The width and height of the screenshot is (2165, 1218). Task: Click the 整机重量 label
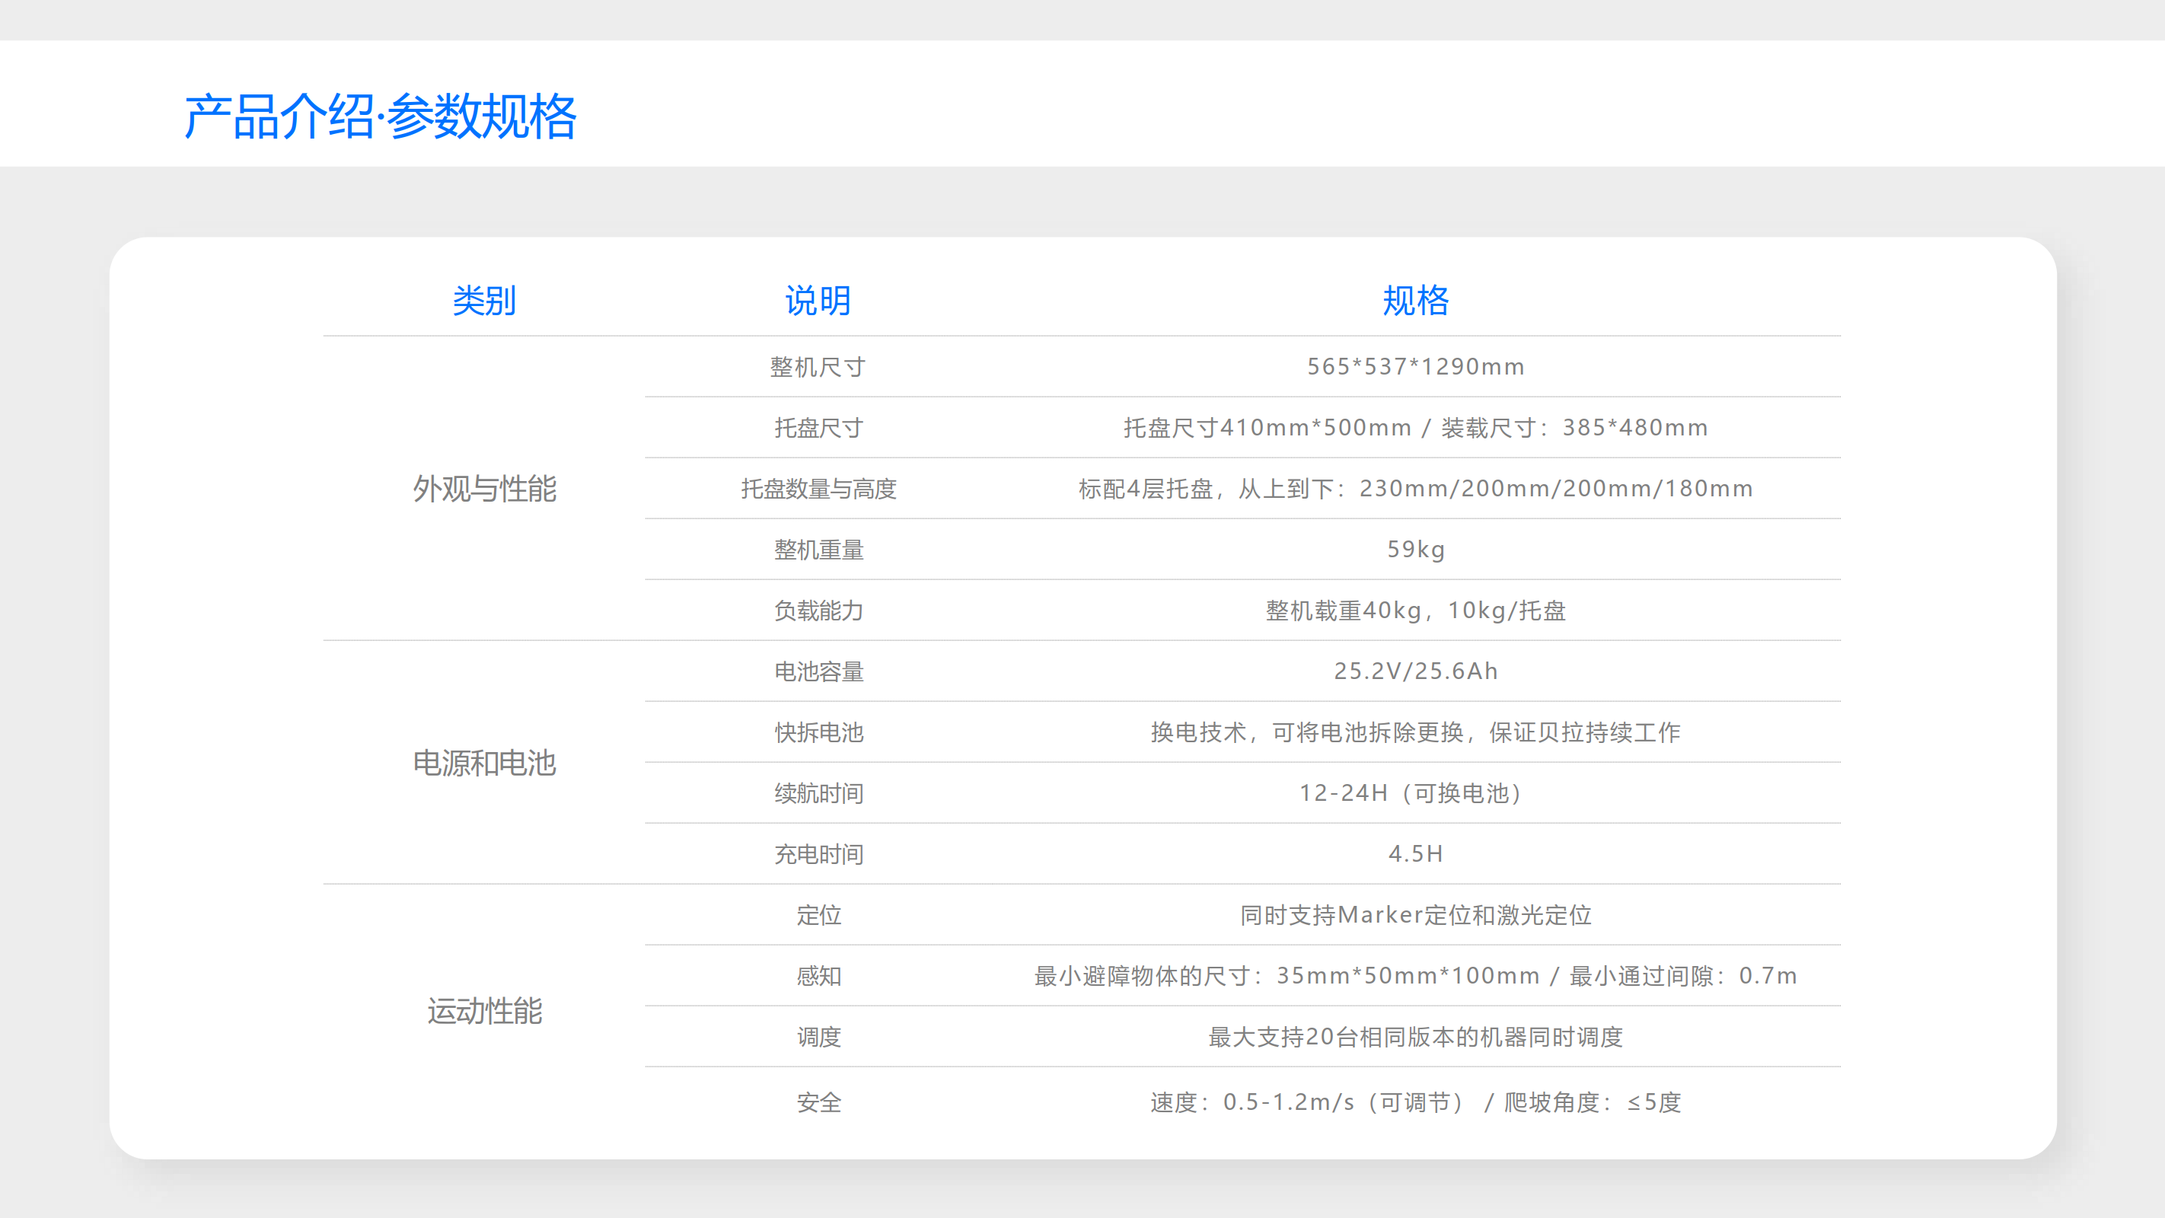[818, 550]
